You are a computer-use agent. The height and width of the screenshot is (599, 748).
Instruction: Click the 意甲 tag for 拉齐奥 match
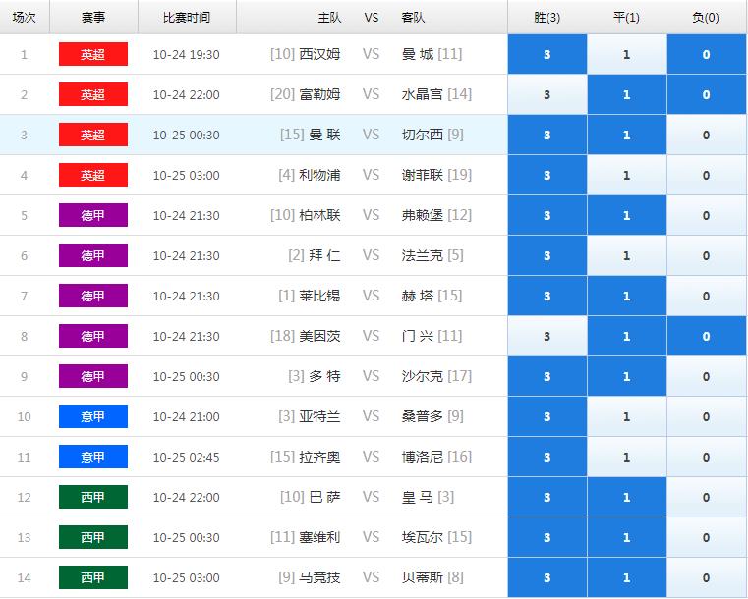coord(93,457)
